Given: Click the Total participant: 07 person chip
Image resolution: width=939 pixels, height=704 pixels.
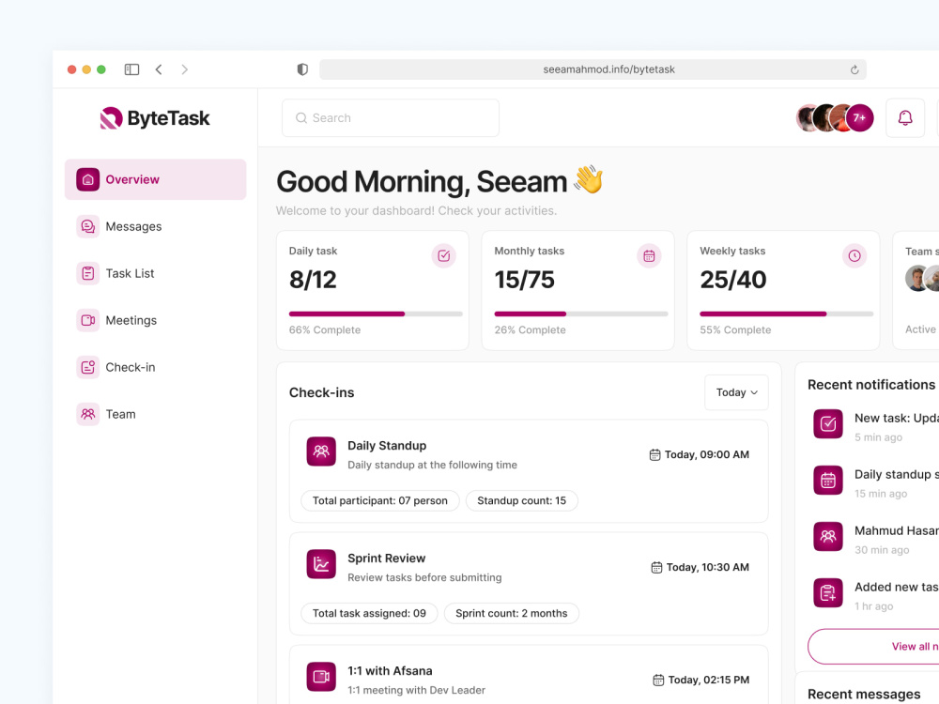Looking at the screenshot, I should (379, 500).
